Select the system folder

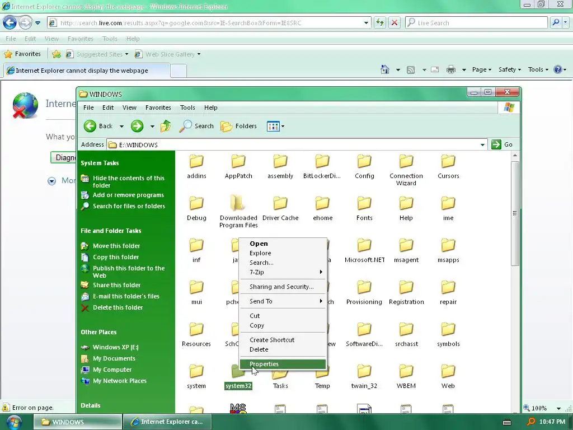(196, 377)
